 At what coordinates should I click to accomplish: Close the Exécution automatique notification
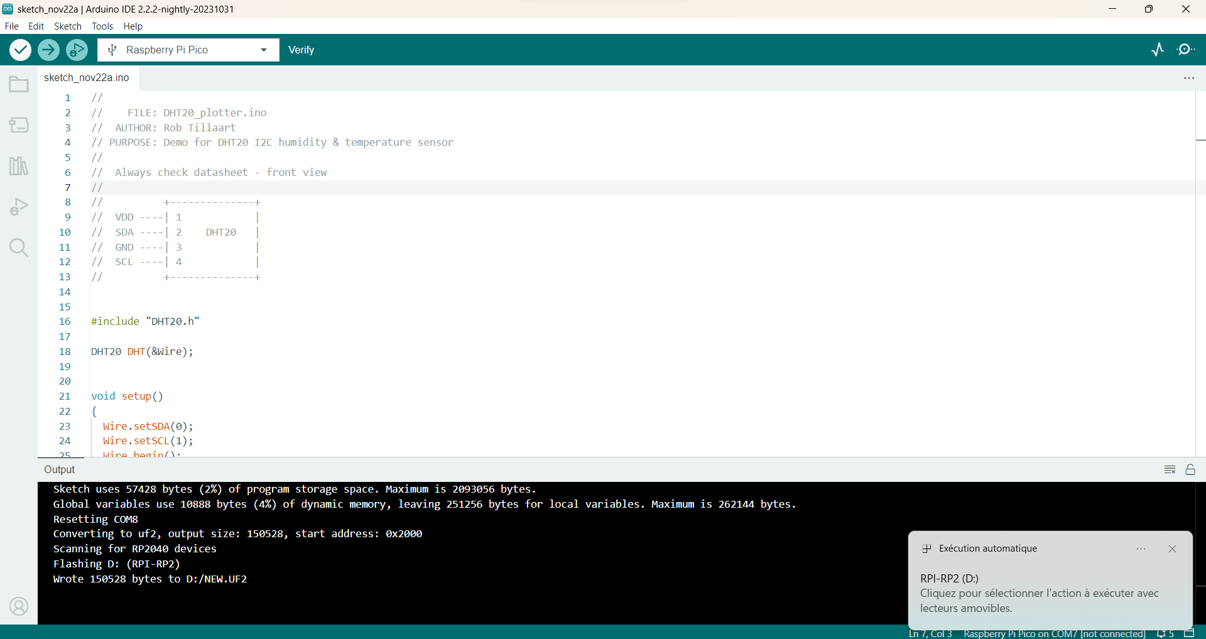tap(1172, 549)
